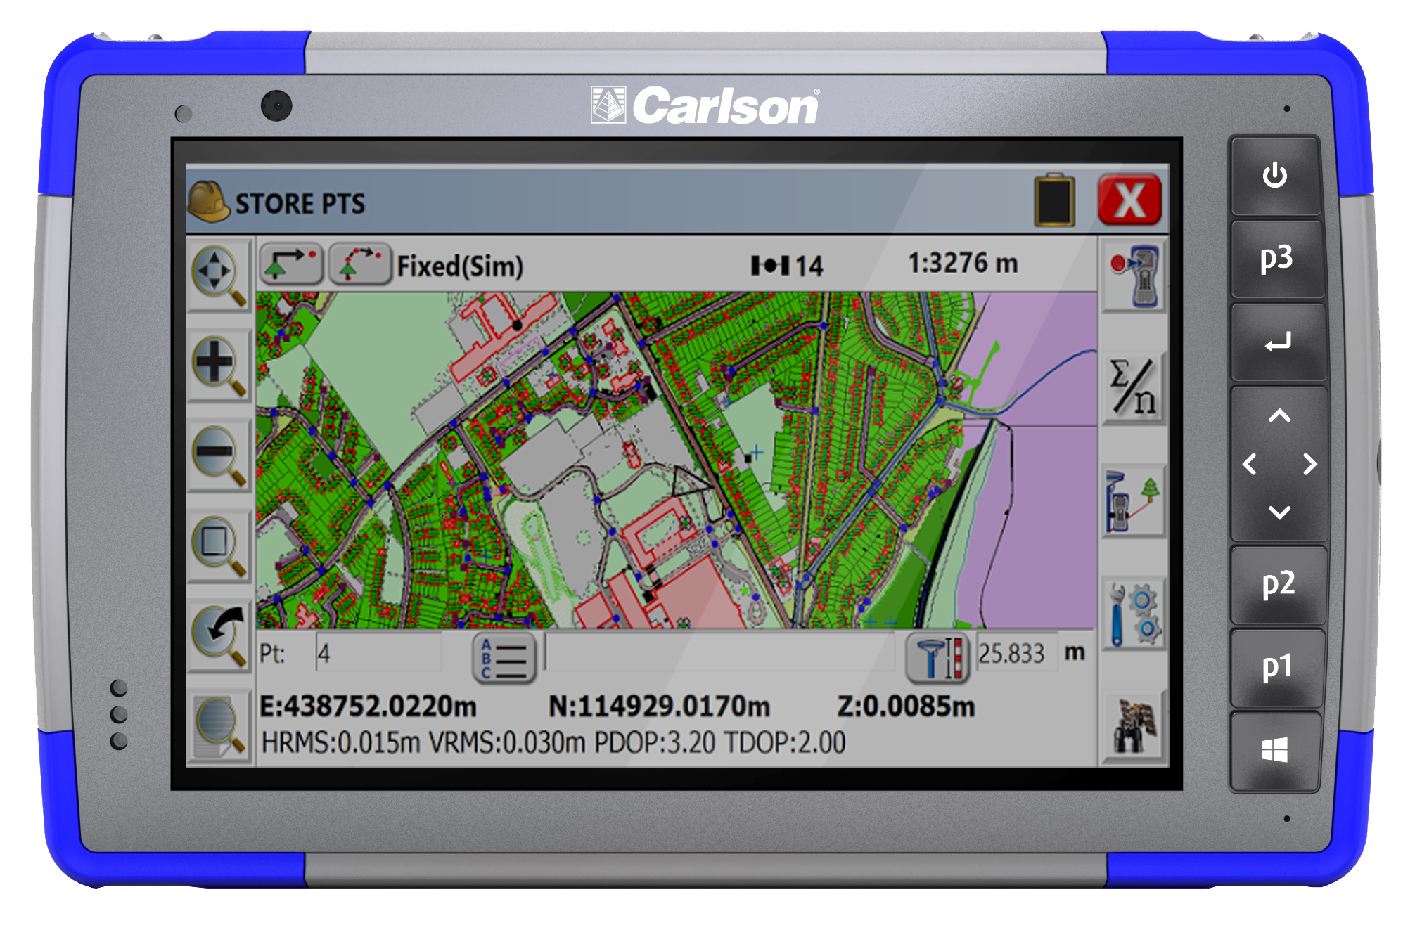Edit the rod height value 25.833

tap(1016, 653)
